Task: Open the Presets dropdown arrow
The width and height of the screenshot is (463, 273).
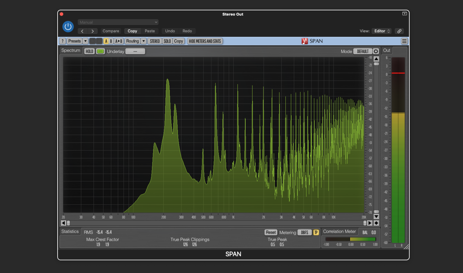Action: click(85, 41)
